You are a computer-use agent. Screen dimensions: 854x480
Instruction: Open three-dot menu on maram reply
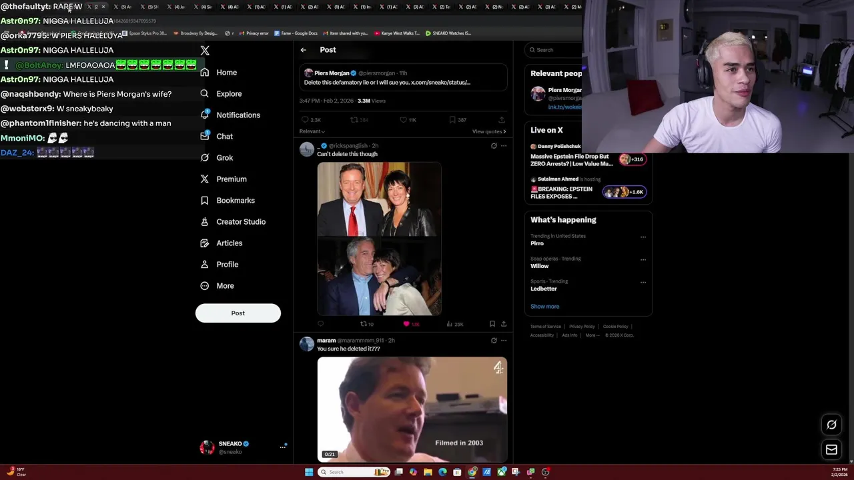[504, 341]
